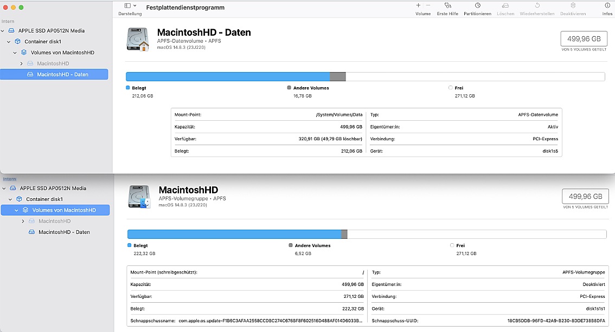The width and height of the screenshot is (615, 332).
Task: Collapse Volumes von MacintoshHD in lower sidebar
Action: click(x=16, y=210)
